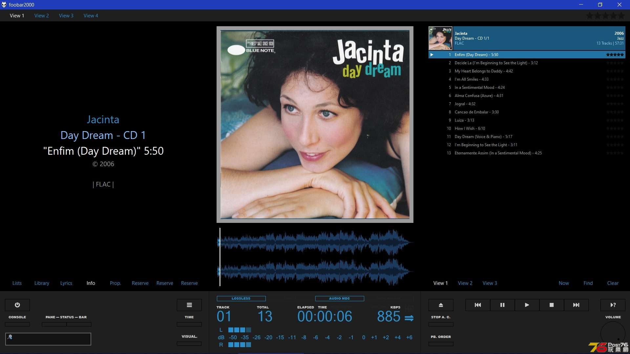Image resolution: width=630 pixels, height=354 pixels.
Task: Adjust the VOLUME knob
Action: pyautogui.click(x=613, y=334)
